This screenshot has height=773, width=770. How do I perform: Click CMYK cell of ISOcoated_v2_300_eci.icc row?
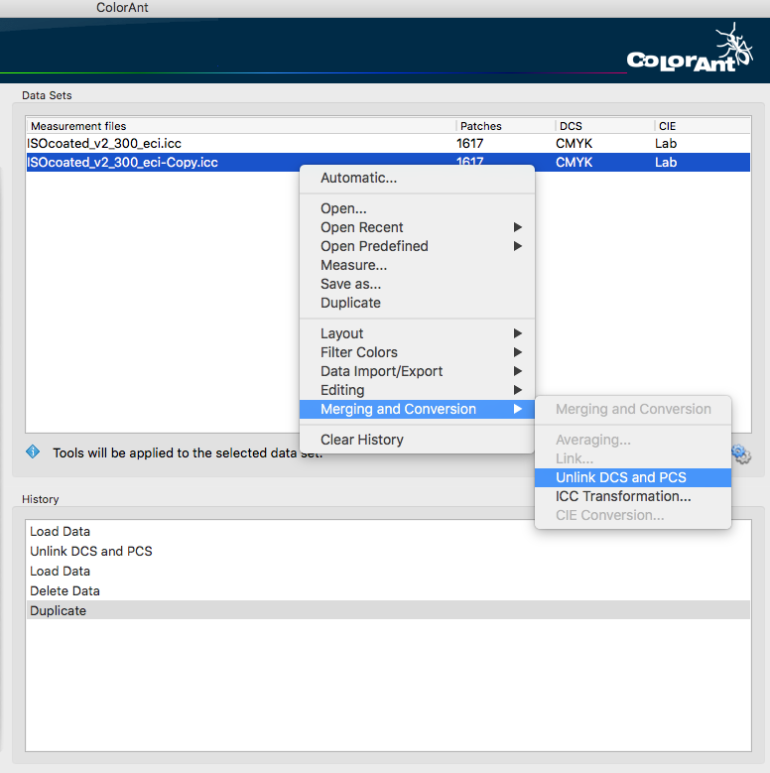tap(574, 144)
